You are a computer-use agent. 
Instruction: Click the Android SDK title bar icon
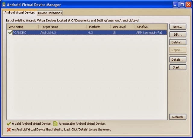pos(4,5)
